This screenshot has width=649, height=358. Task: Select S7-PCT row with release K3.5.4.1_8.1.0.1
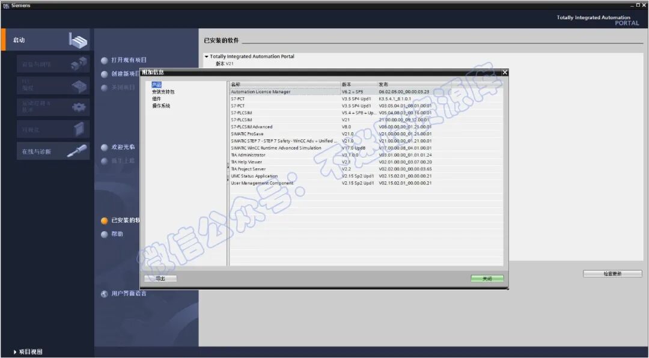tap(367, 99)
